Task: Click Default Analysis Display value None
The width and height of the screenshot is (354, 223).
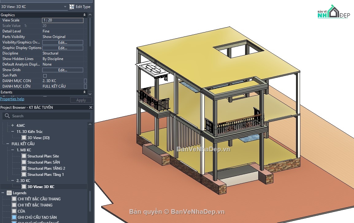Action: coord(47,65)
